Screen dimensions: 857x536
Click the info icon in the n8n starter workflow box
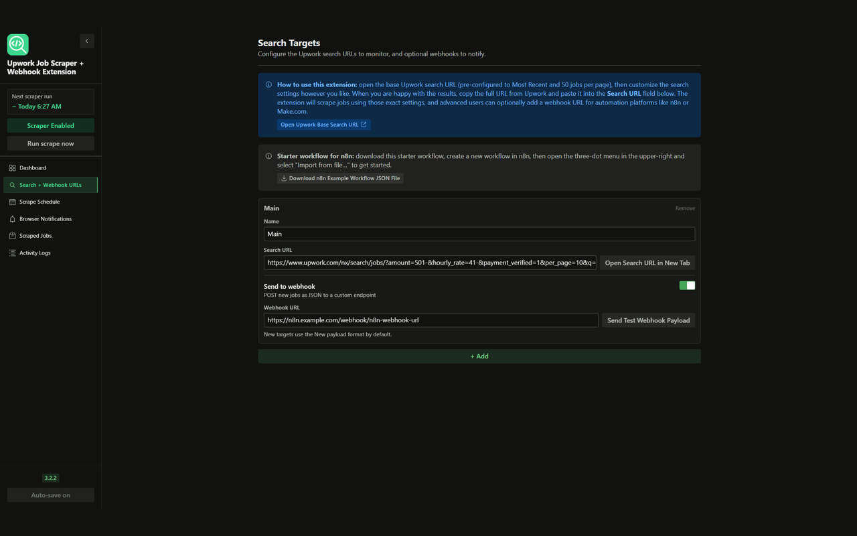point(269,156)
